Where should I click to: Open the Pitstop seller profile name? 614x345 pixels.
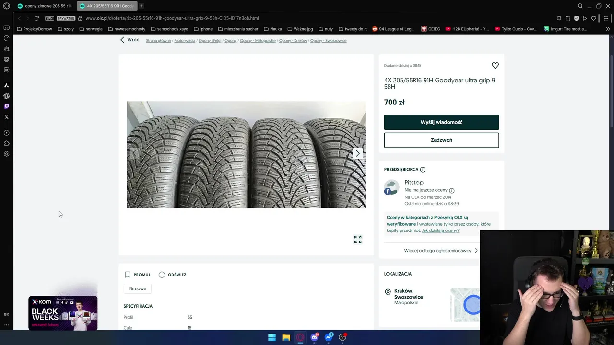pyautogui.click(x=414, y=183)
